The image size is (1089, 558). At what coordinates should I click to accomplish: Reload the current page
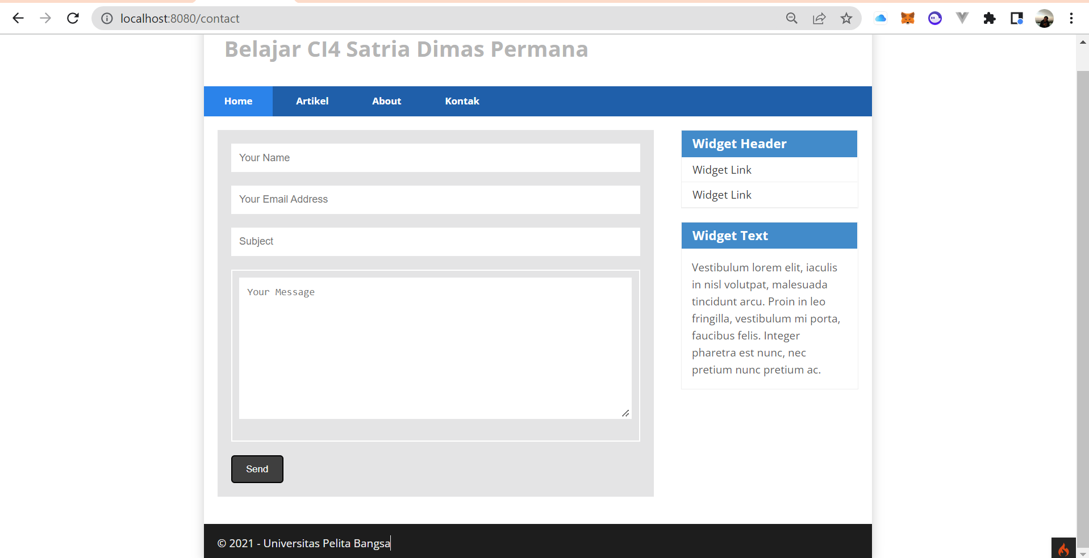point(73,18)
